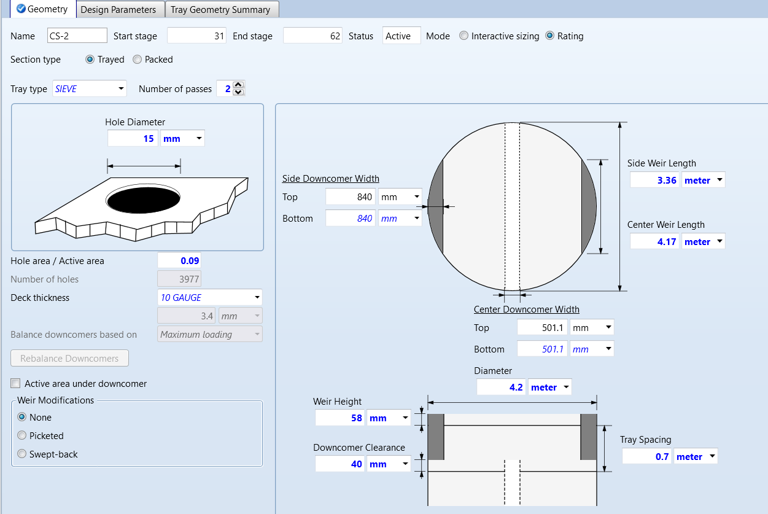
Task: Click the Name field CS-2
Action: point(77,36)
